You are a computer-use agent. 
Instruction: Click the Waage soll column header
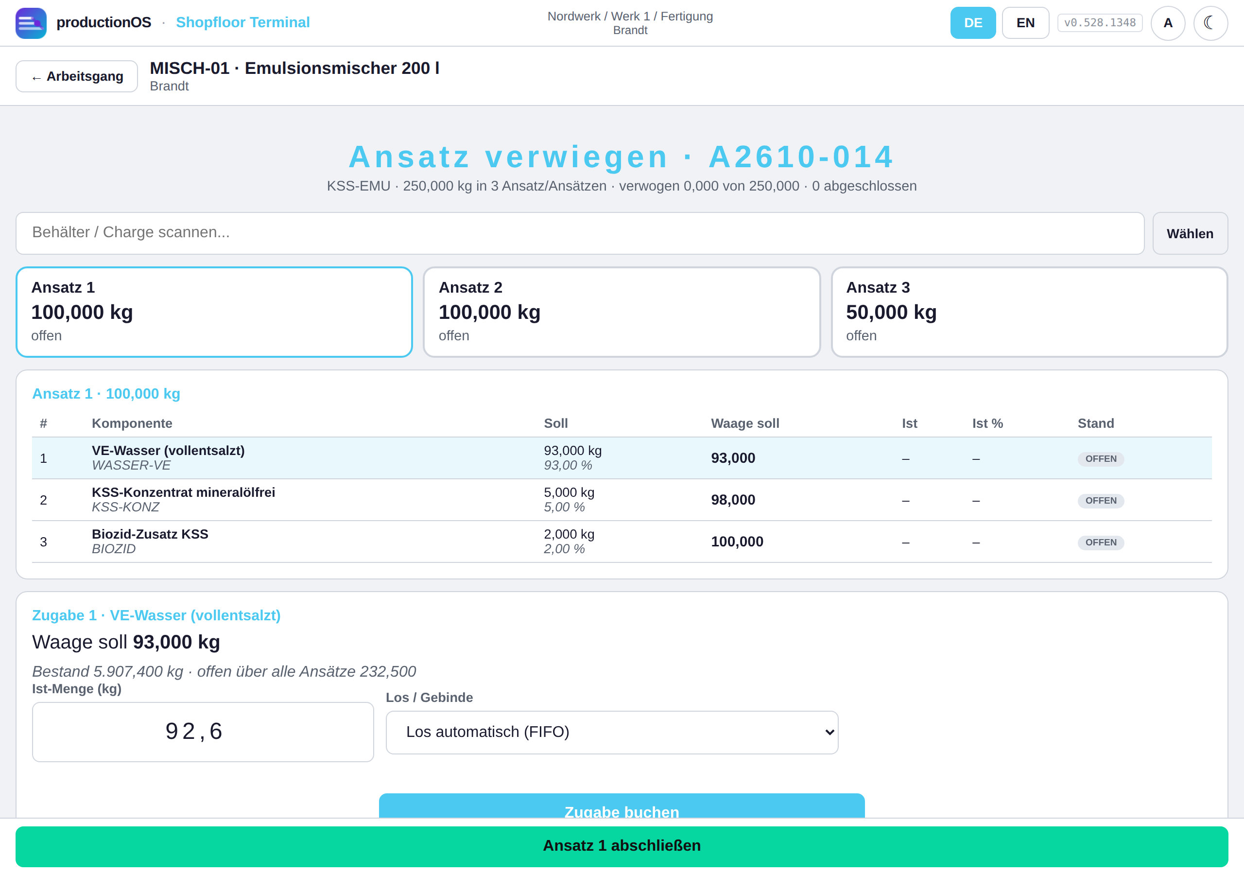click(x=745, y=423)
